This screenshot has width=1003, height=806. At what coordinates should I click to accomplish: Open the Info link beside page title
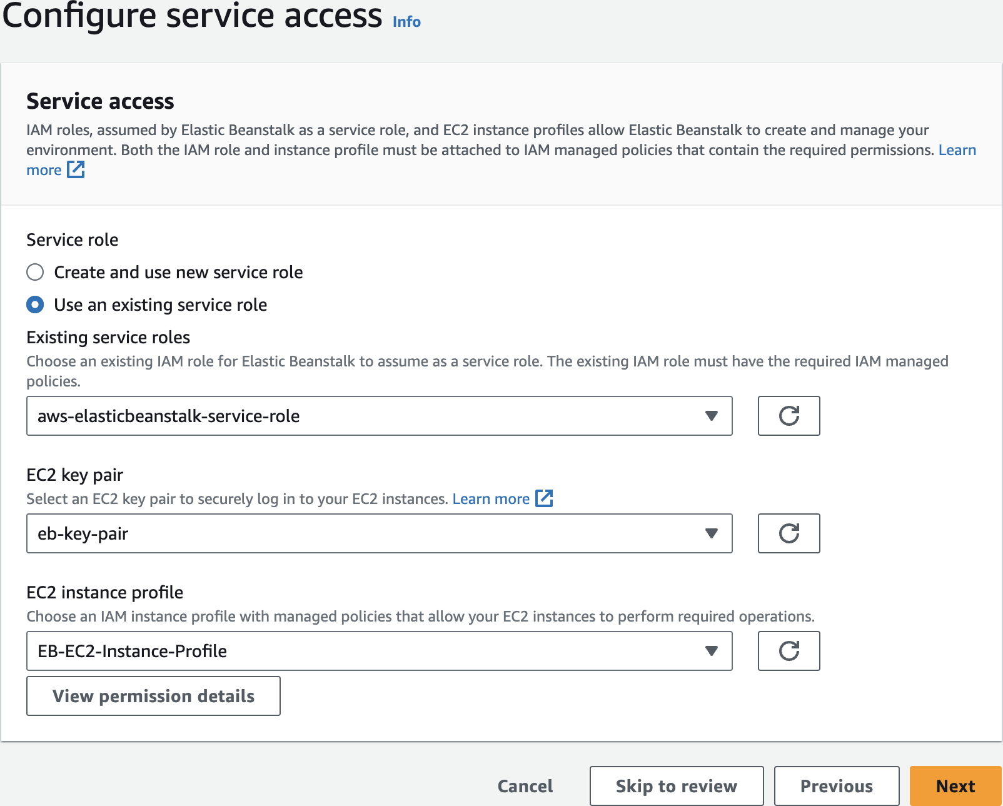point(406,22)
